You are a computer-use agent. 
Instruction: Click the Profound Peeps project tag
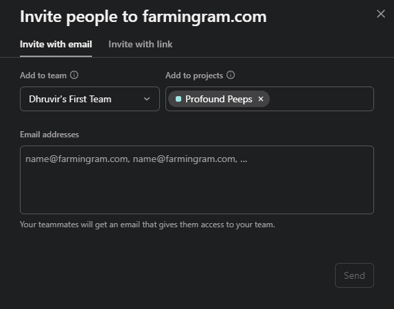point(218,99)
